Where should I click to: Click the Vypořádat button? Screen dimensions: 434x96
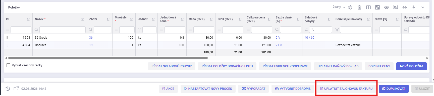253,89
